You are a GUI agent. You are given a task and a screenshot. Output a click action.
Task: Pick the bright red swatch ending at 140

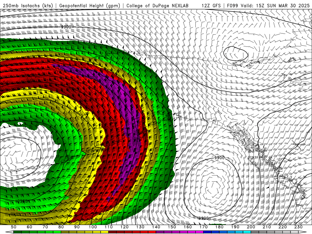pyautogui.click(x=152, y=232)
